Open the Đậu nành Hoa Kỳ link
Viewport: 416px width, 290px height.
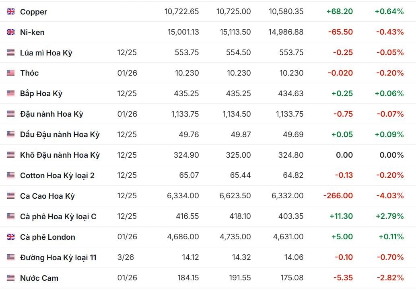click(x=51, y=114)
